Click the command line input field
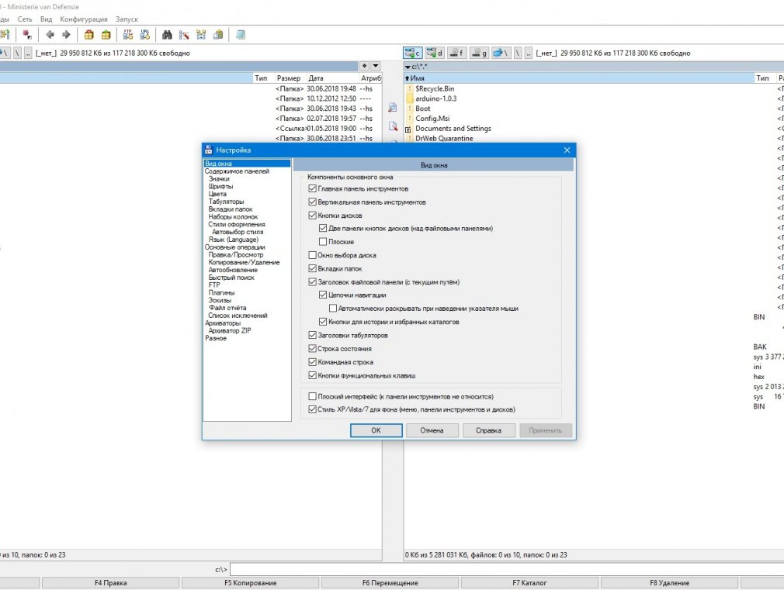The width and height of the screenshot is (784, 590). [507, 570]
